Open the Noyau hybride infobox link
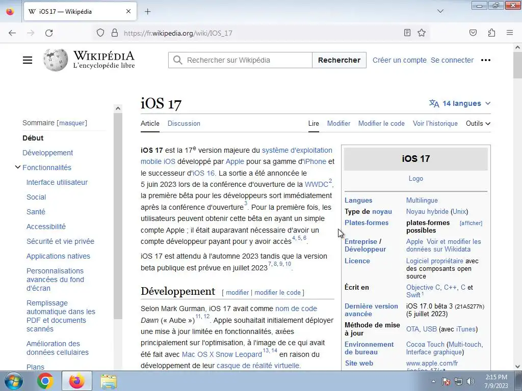 (x=427, y=211)
